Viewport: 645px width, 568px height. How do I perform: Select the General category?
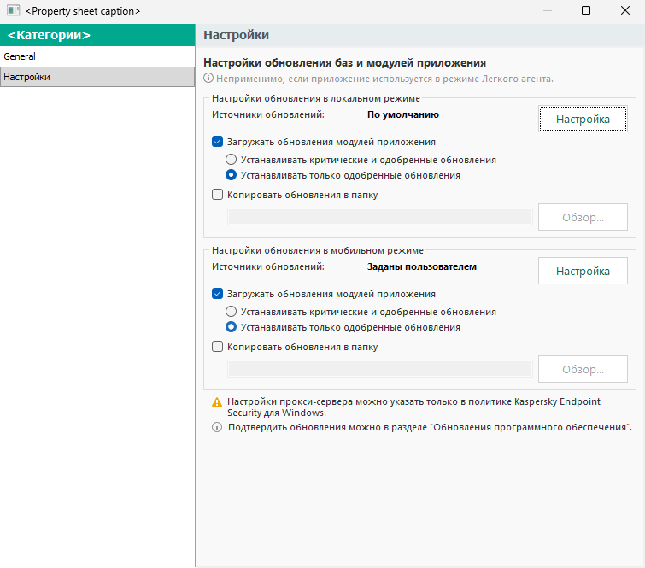click(x=97, y=56)
